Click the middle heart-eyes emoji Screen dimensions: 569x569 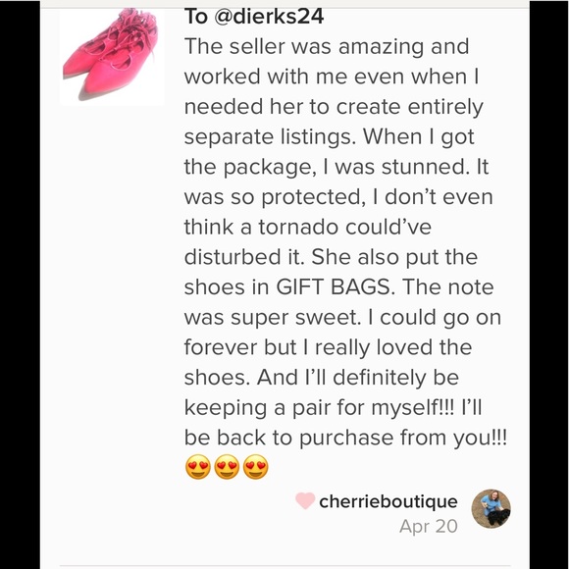tap(227, 467)
